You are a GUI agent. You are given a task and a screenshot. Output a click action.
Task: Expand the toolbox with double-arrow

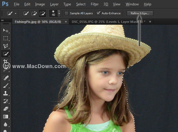2,21
